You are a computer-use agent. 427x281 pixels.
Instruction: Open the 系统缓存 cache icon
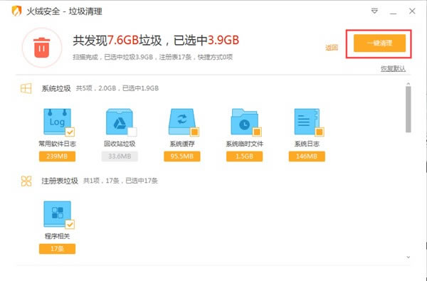pyautogui.click(x=182, y=122)
